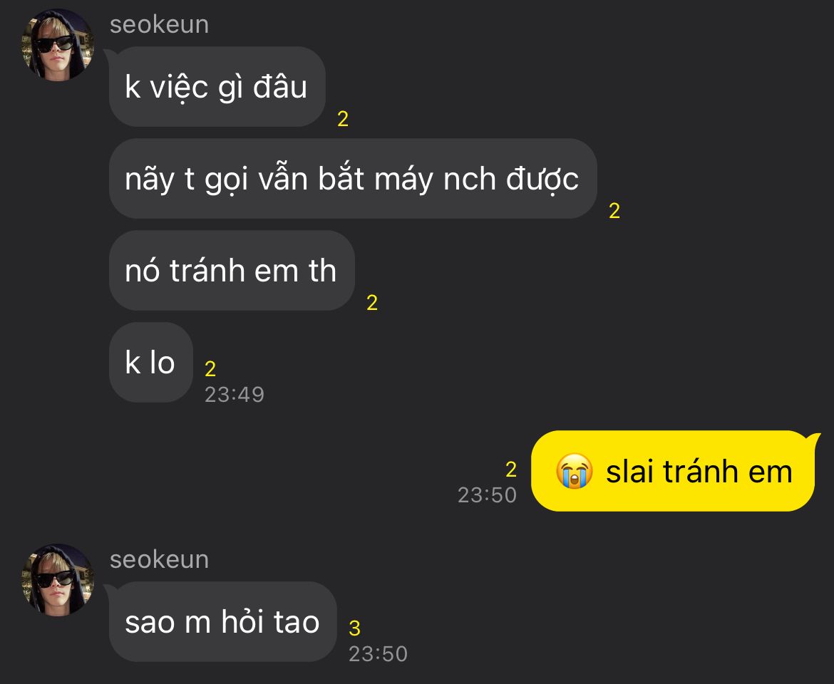Tap unread count beside 'nch được' message
This screenshot has height=684, width=834.
click(x=614, y=211)
